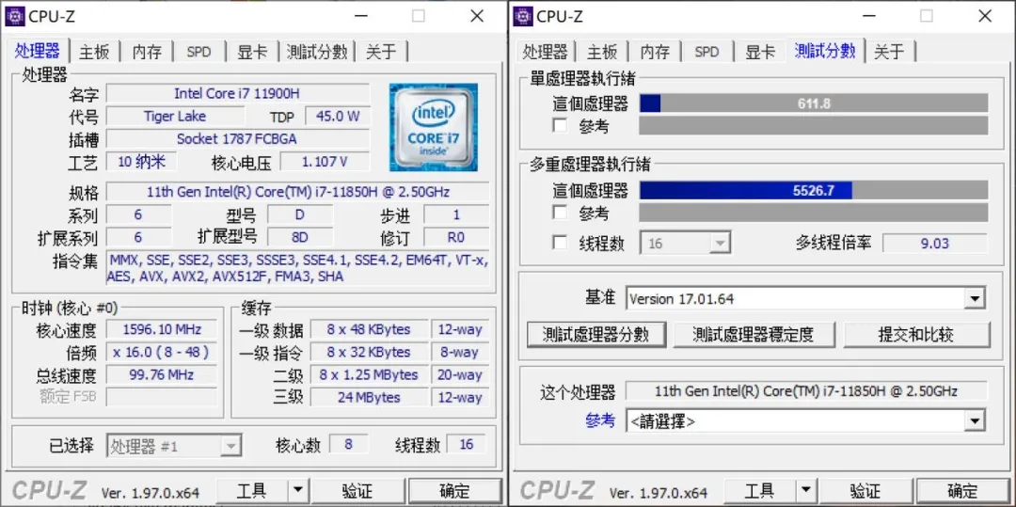1016x507 pixels.
Task: Switch to 測試分數 tab in left window
Action: point(317,52)
